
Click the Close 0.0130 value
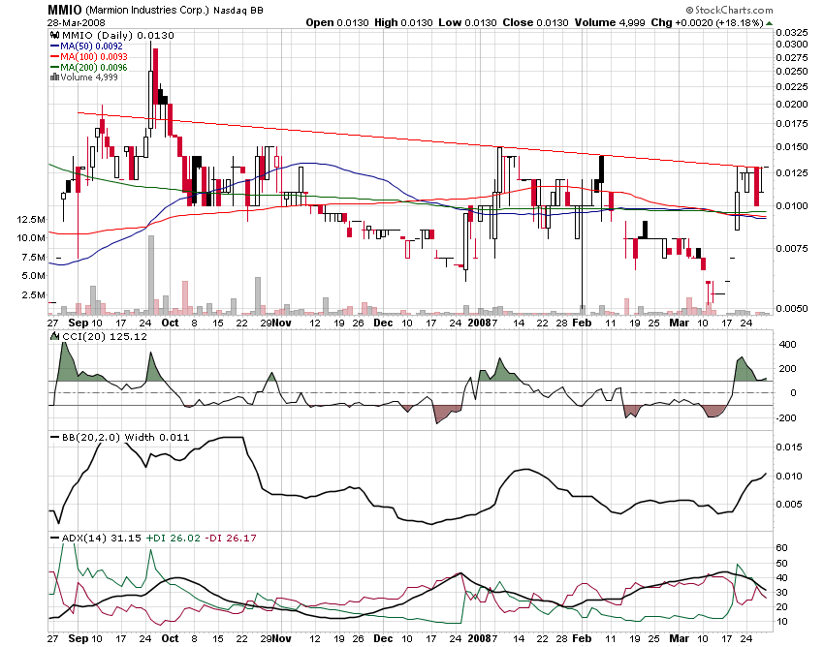[x=535, y=22]
